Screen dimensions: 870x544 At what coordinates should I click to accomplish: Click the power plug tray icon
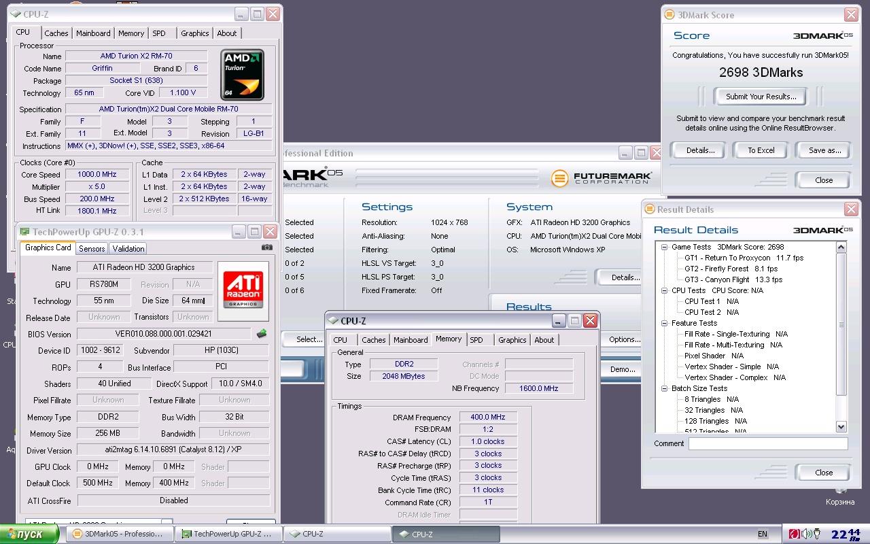818,534
